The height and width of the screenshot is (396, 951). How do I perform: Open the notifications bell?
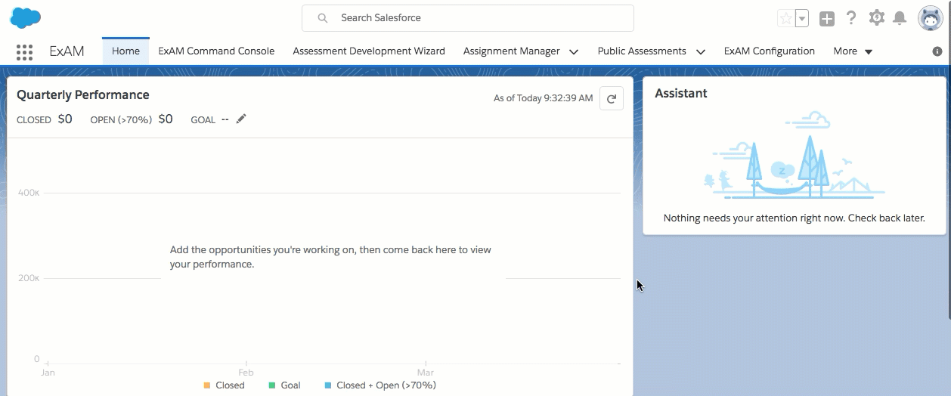pyautogui.click(x=900, y=18)
